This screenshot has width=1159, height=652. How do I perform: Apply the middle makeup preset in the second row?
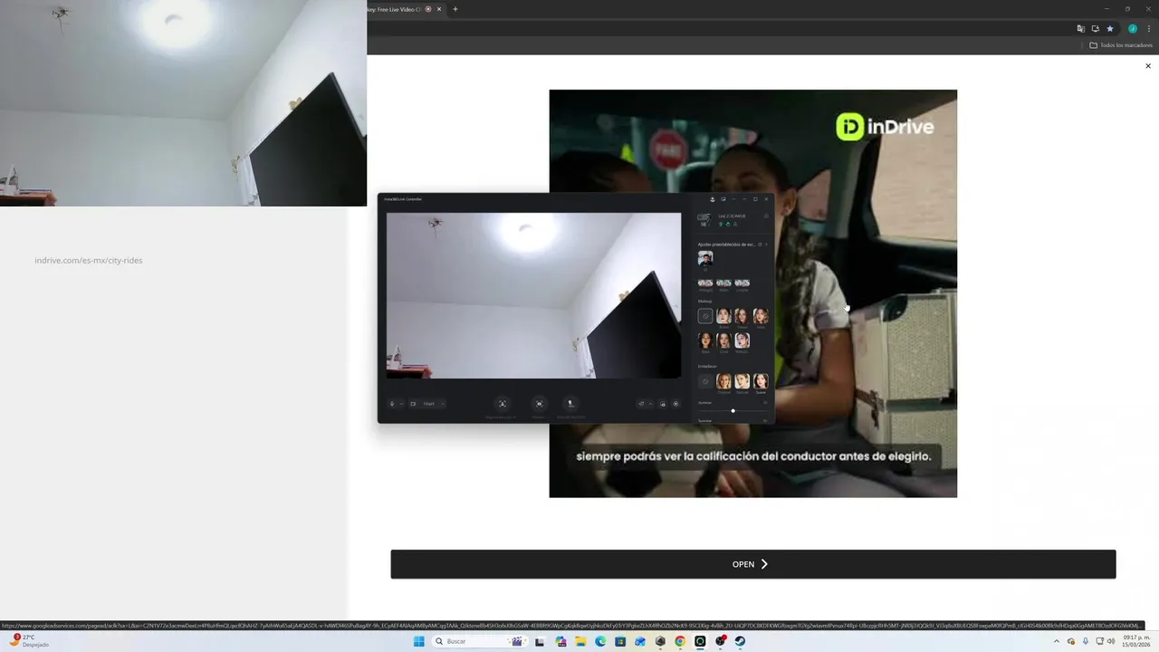pos(723,340)
